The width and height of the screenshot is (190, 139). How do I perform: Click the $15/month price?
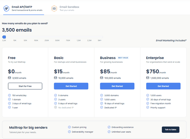point(62,72)
